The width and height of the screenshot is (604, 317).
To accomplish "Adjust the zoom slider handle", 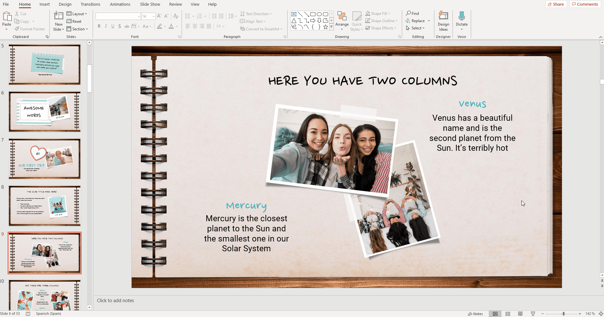I will (x=564, y=314).
